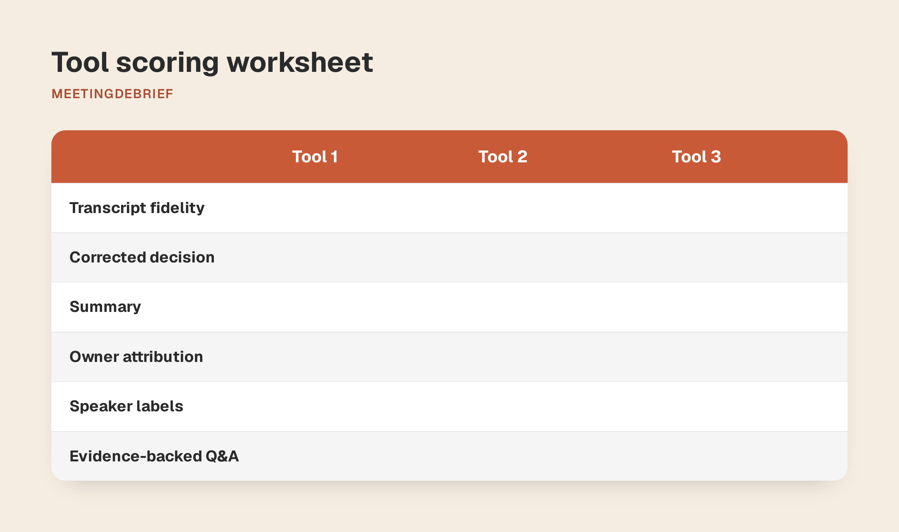899x532 pixels.
Task: Select the 'Tool 3' column header
Action: (x=696, y=157)
